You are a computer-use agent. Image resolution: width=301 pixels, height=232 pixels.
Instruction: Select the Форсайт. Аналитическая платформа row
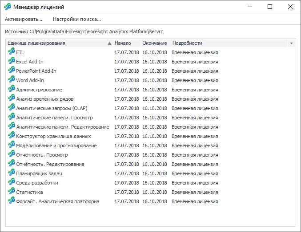57,201
